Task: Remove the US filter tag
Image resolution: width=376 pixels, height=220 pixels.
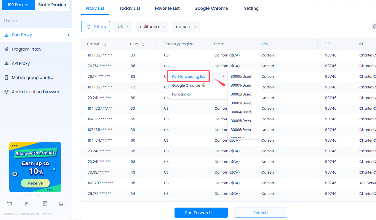Action: 128,27
